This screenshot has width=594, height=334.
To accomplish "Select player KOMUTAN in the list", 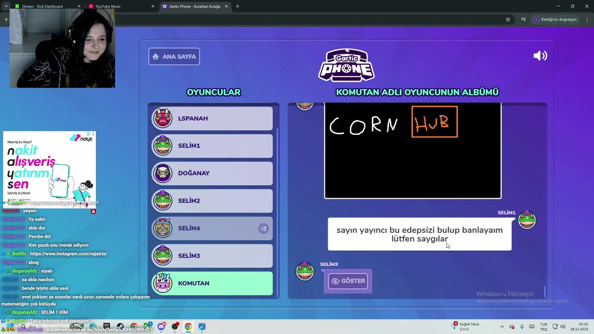I will click(x=213, y=283).
